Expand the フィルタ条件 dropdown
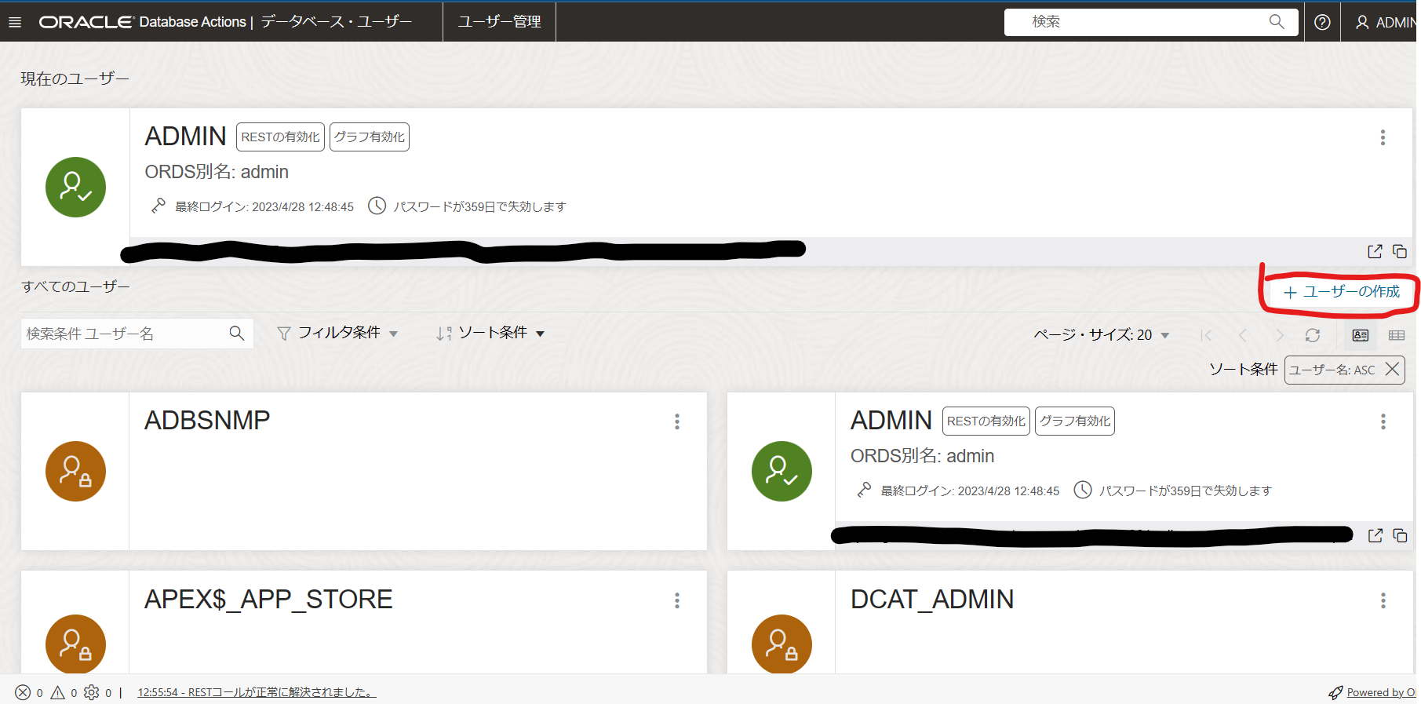Image resolution: width=1421 pixels, height=704 pixels. click(x=337, y=334)
